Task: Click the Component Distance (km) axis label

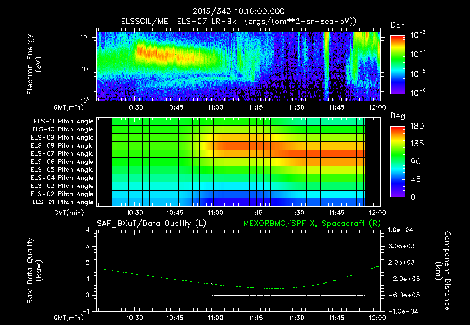Action: pyautogui.click(x=443, y=271)
